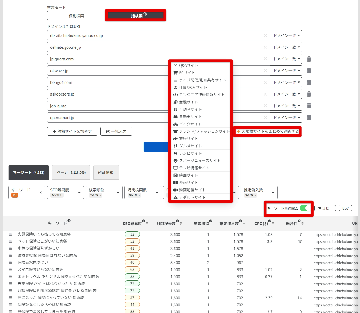
Task: Switch search mode to 個別検索
Action: pyautogui.click(x=76, y=16)
